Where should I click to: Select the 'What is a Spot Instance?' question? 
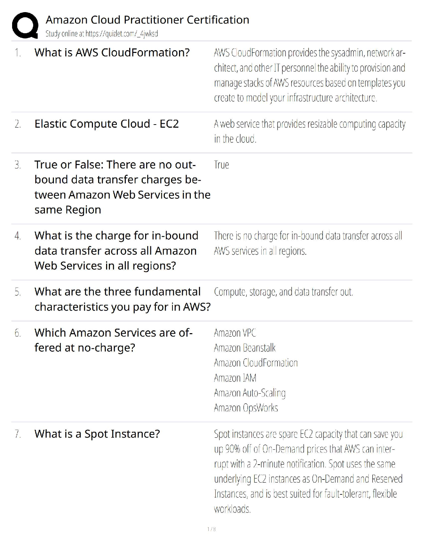click(x=97, y=434)
